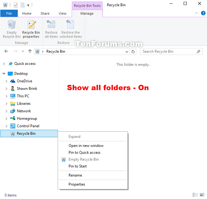The image size is (207, 199).
Task: Select Recycle Bin in the navigation pane
Action: tap(29, 133)
